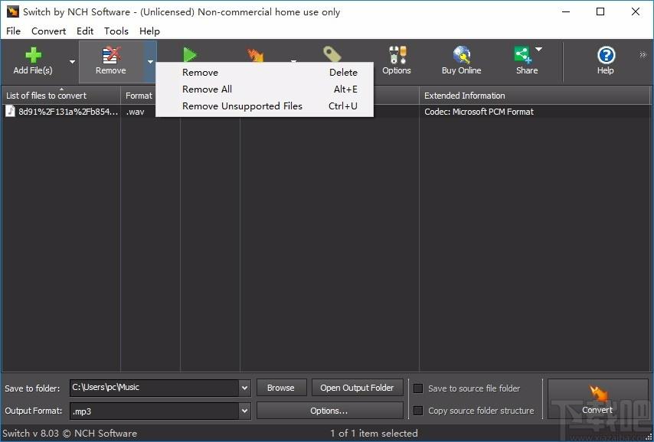
Task: Sort by List of files to convert column
Action: click(61, 96)
